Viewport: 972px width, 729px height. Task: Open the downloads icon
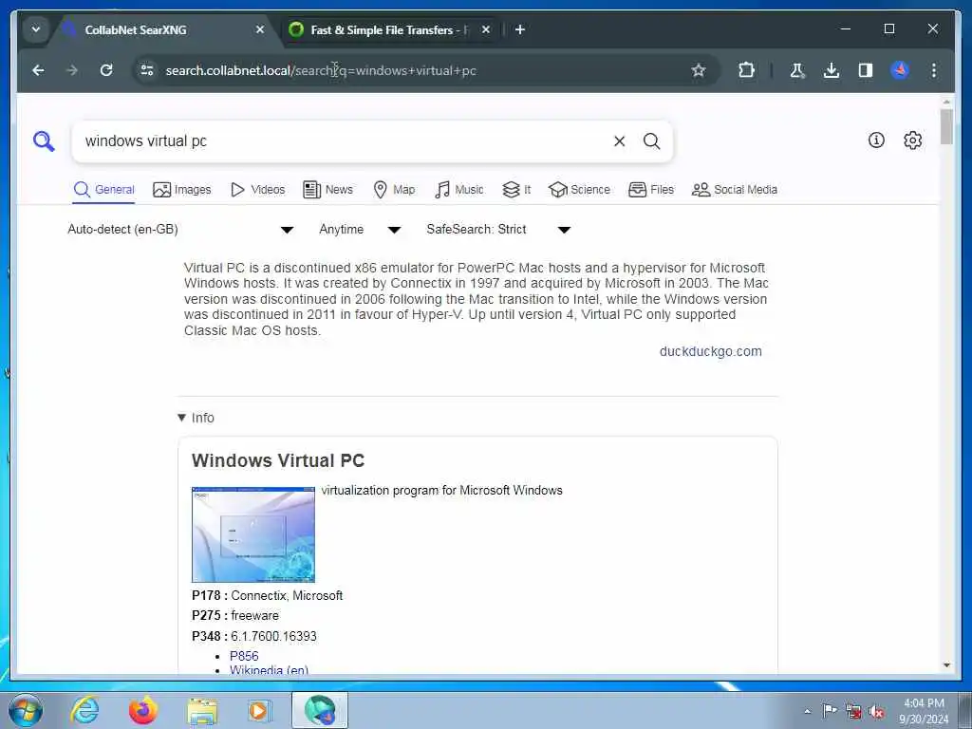(832, 70)
